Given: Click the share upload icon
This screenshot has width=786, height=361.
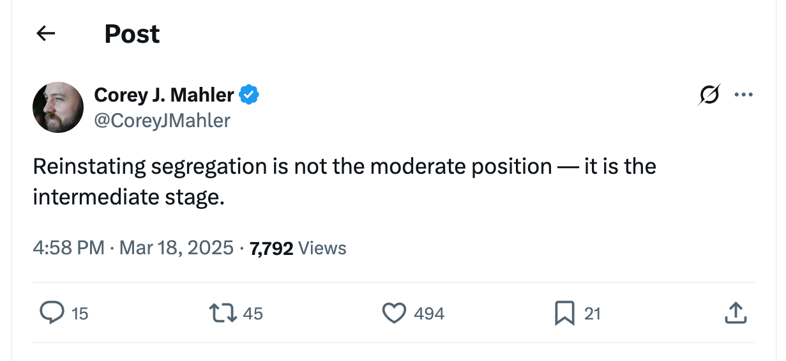Looking at the screenshot, I should click(x=736, y=313).
